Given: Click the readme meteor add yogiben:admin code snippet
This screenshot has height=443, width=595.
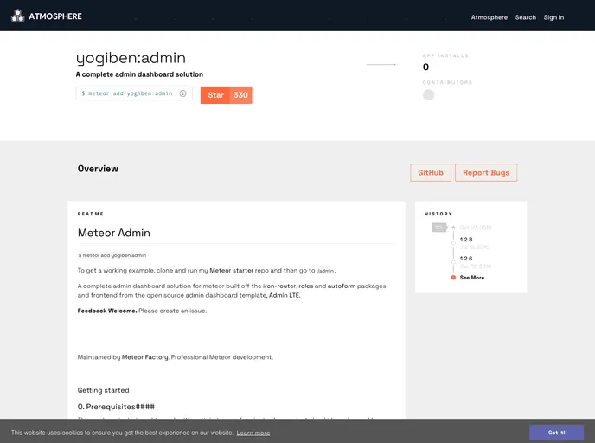Looking at the screenshot, I should pyautogui.click(x=112, y=255).
